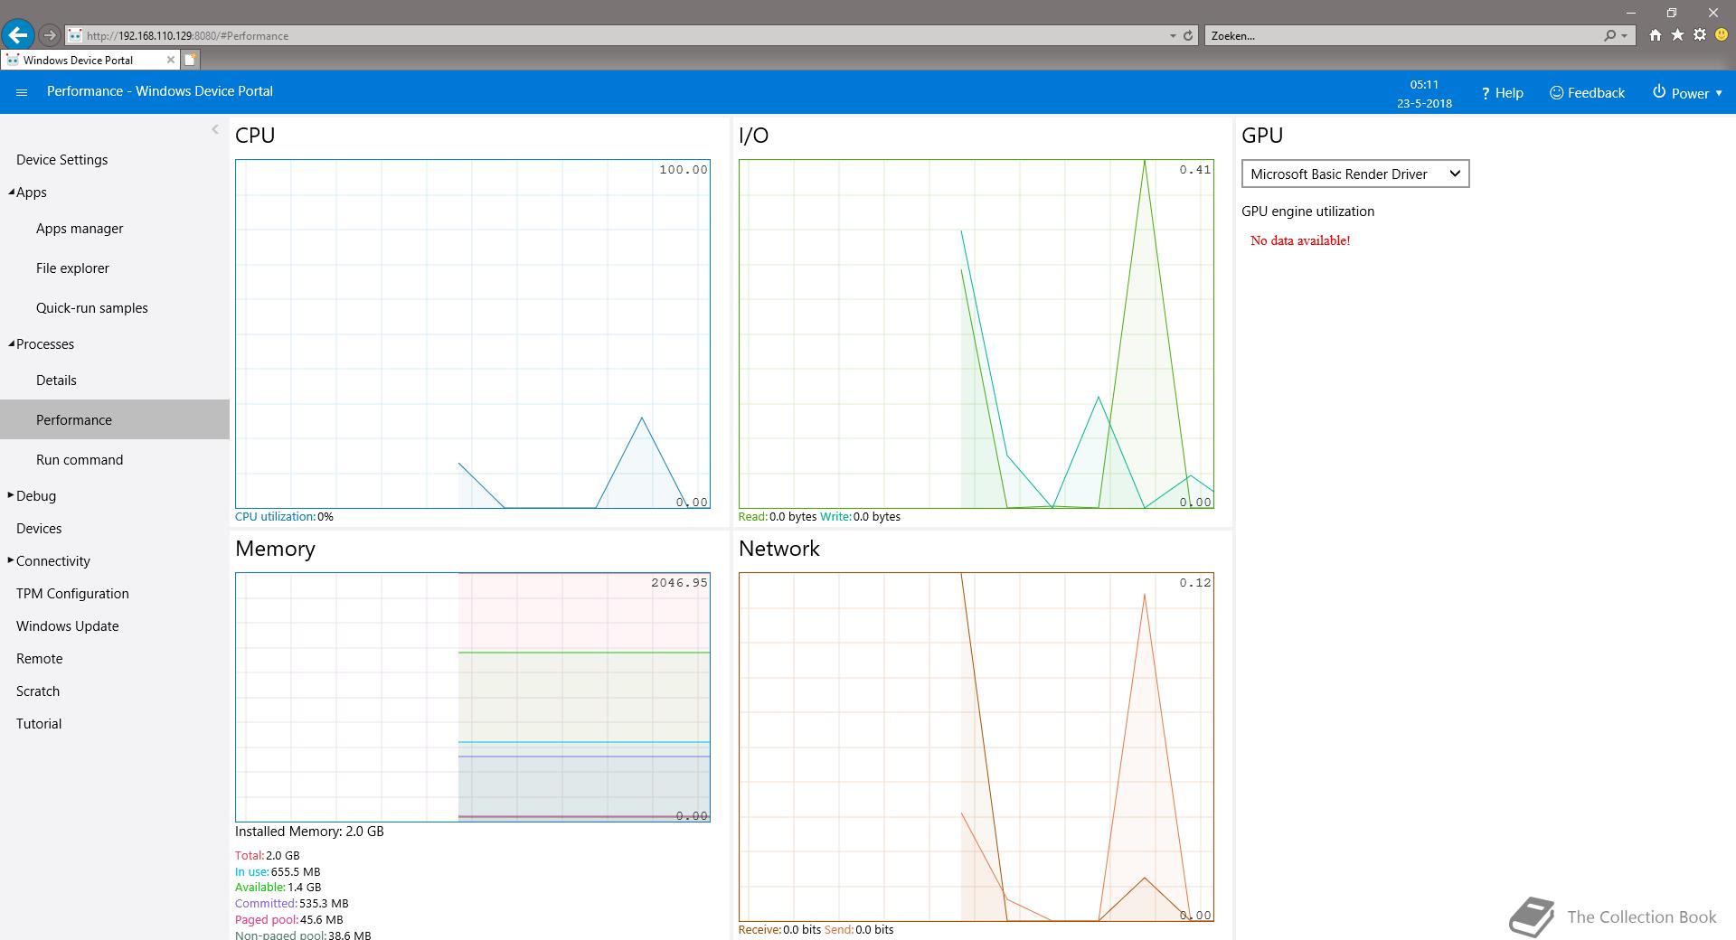Open the Run command page
1736x940 pixels.
(80, 460)
